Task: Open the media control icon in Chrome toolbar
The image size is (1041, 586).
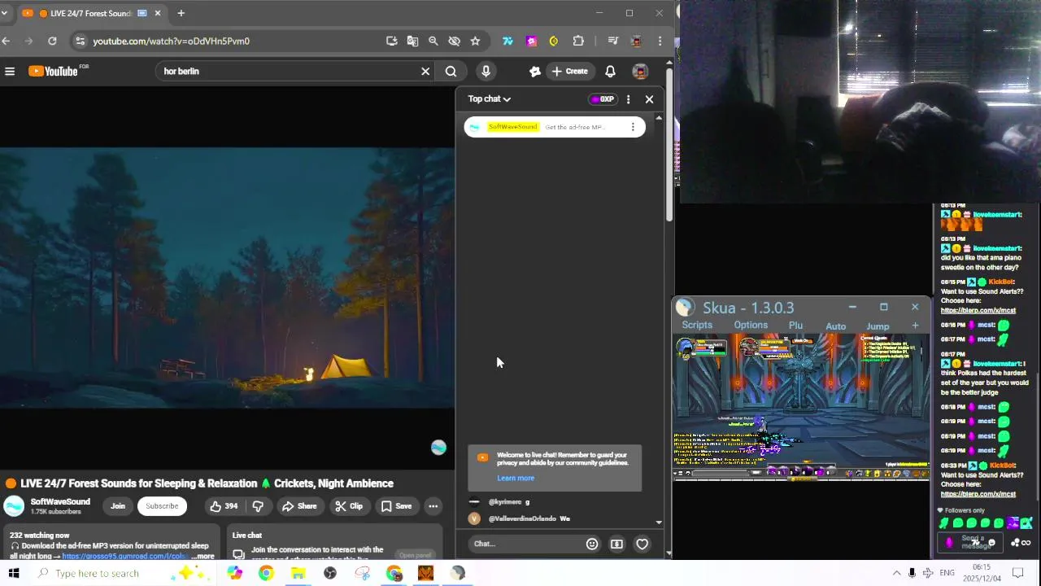Action: point(613,41)
